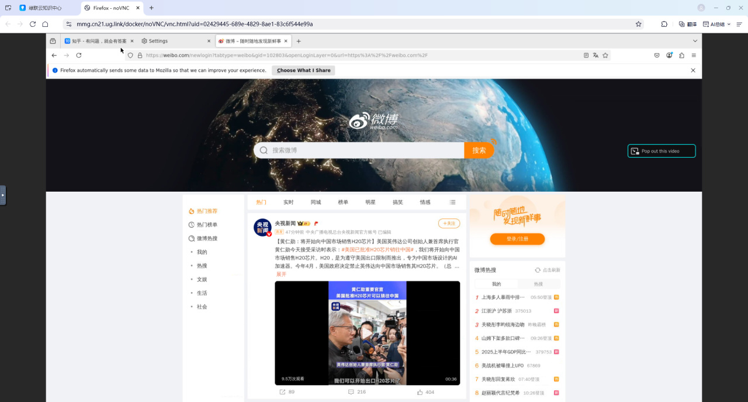This screenshot has height=402, width=748.
Task: Switch to the 明星 feed tab
Action: coord(370,202)
